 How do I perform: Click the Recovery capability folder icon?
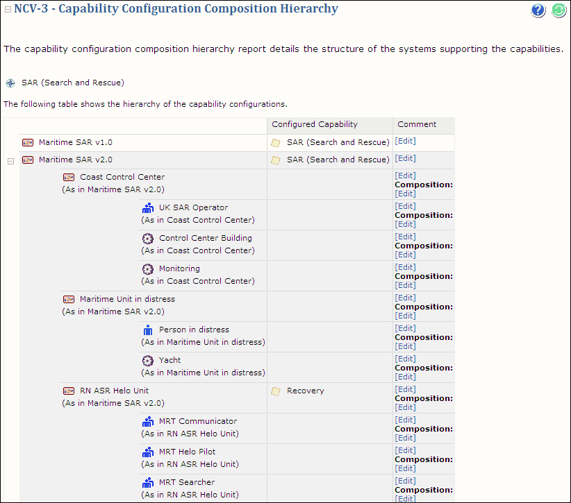click(276, 391)
